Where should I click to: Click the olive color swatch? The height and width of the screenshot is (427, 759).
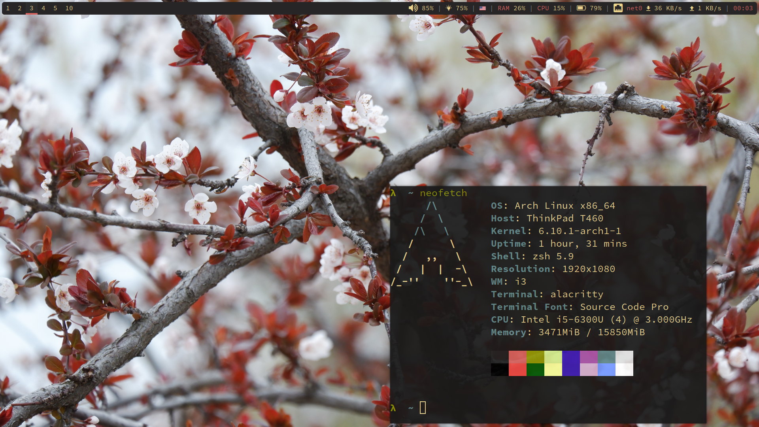[x=535, y=357]
